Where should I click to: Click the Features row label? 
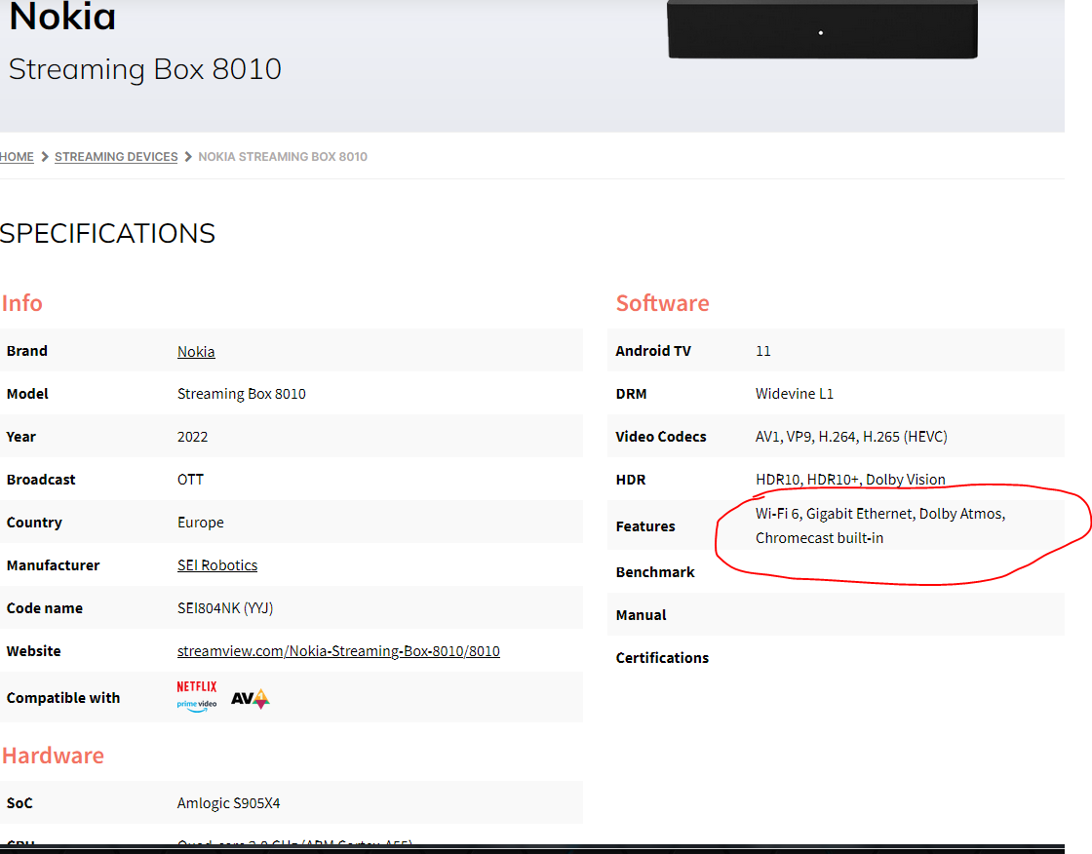pos(645,525)
